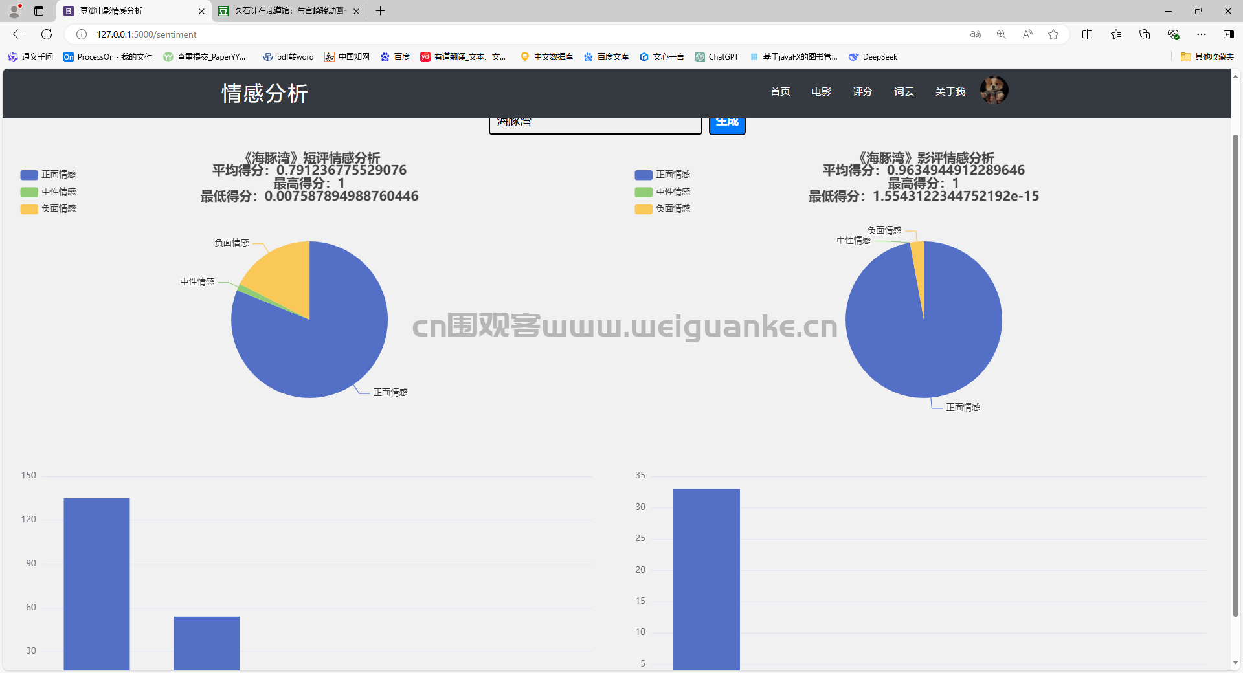Screen dimensions: 1243x673
Task: Click the user avatar picture
Action: click(x=994, y=90)
